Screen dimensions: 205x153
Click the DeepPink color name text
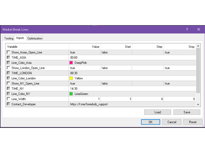tap(81, 63)
